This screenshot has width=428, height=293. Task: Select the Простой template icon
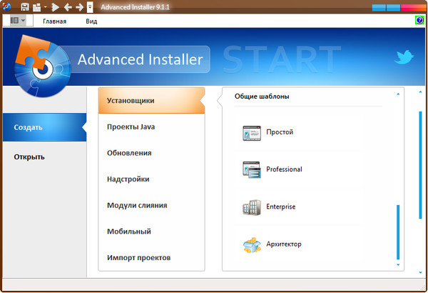[x=252, y=132]
